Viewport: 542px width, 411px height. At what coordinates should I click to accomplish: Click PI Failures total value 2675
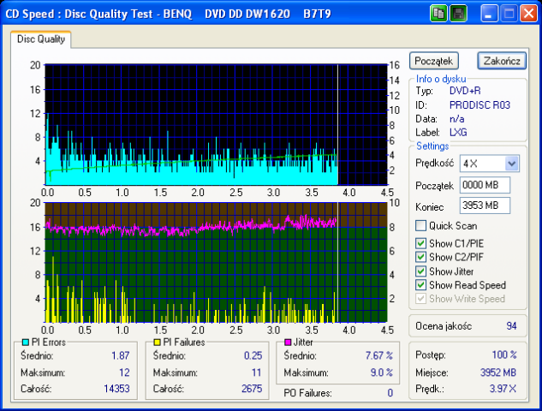(252, 389)
